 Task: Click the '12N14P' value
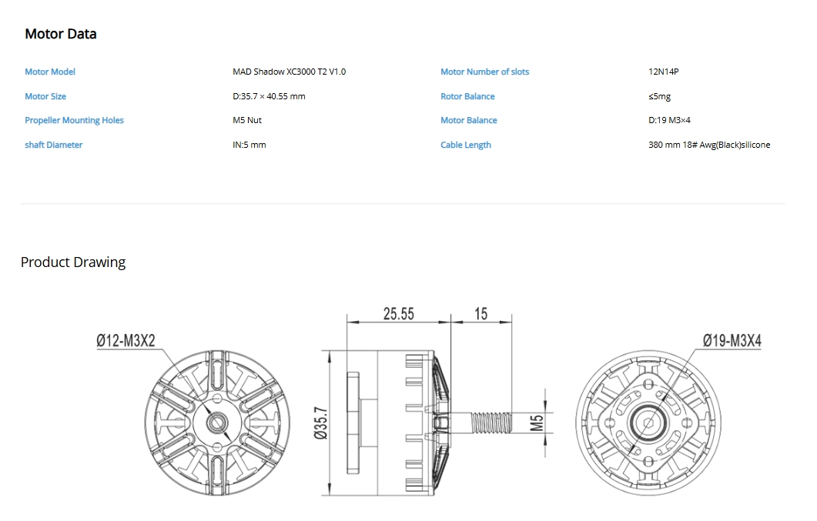point(663,72)
